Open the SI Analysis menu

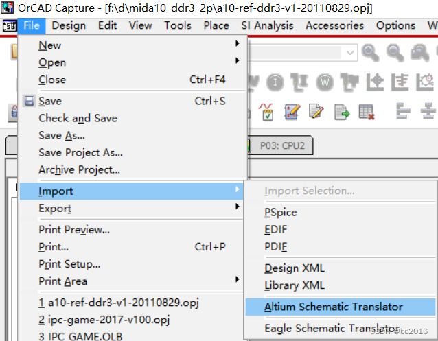click(267, 25)
